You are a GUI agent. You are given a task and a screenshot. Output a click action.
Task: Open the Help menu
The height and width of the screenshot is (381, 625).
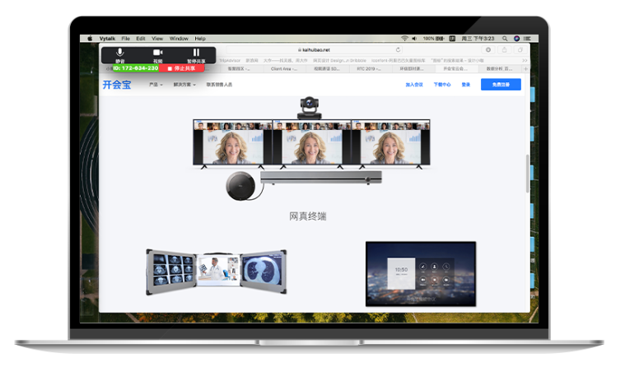[x=200, y=39]
